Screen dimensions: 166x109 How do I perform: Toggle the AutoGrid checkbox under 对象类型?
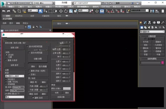146,39
